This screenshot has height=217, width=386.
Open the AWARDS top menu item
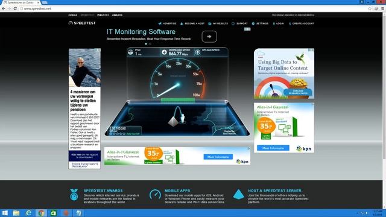point(117,15)
